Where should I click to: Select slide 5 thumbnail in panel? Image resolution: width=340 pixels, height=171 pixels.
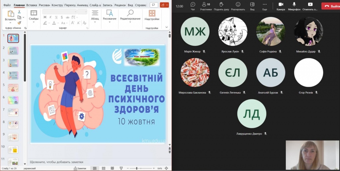click(x=13, y=87)
